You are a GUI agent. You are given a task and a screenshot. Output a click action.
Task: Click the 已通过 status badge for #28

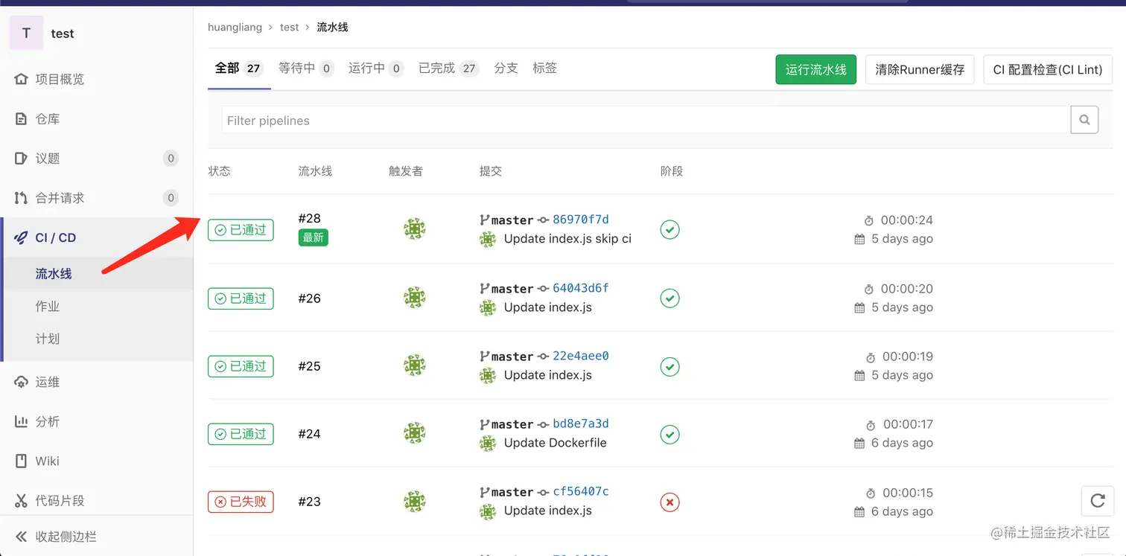click(241, 230)
